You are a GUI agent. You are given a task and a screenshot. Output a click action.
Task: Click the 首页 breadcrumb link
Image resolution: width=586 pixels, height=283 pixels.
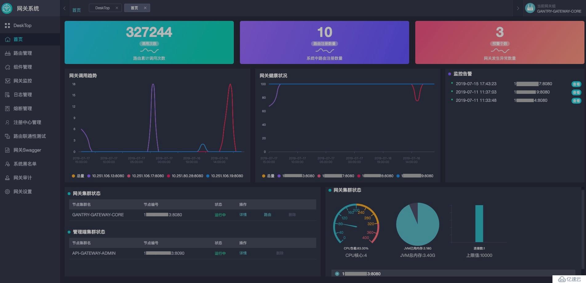[77, 10]
